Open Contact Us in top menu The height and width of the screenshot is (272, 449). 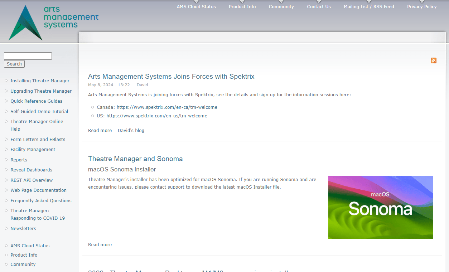click(x=319, y=6)
